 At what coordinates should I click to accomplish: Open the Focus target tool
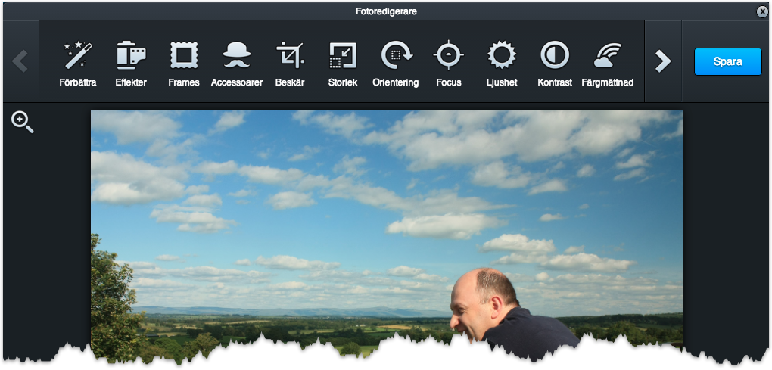pos(449,64)
